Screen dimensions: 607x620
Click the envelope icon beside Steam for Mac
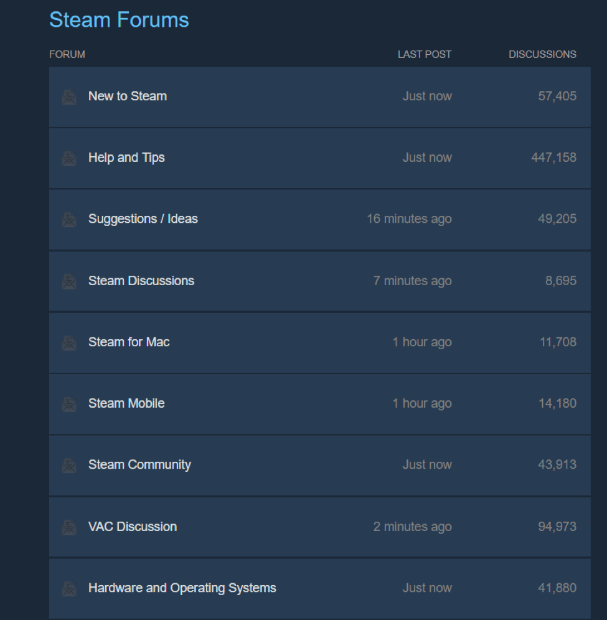pos(69,342)
